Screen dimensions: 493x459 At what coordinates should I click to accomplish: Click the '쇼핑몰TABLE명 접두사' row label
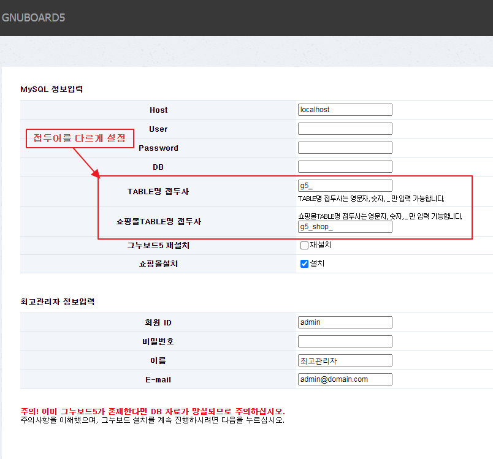(x=159, y=222)
